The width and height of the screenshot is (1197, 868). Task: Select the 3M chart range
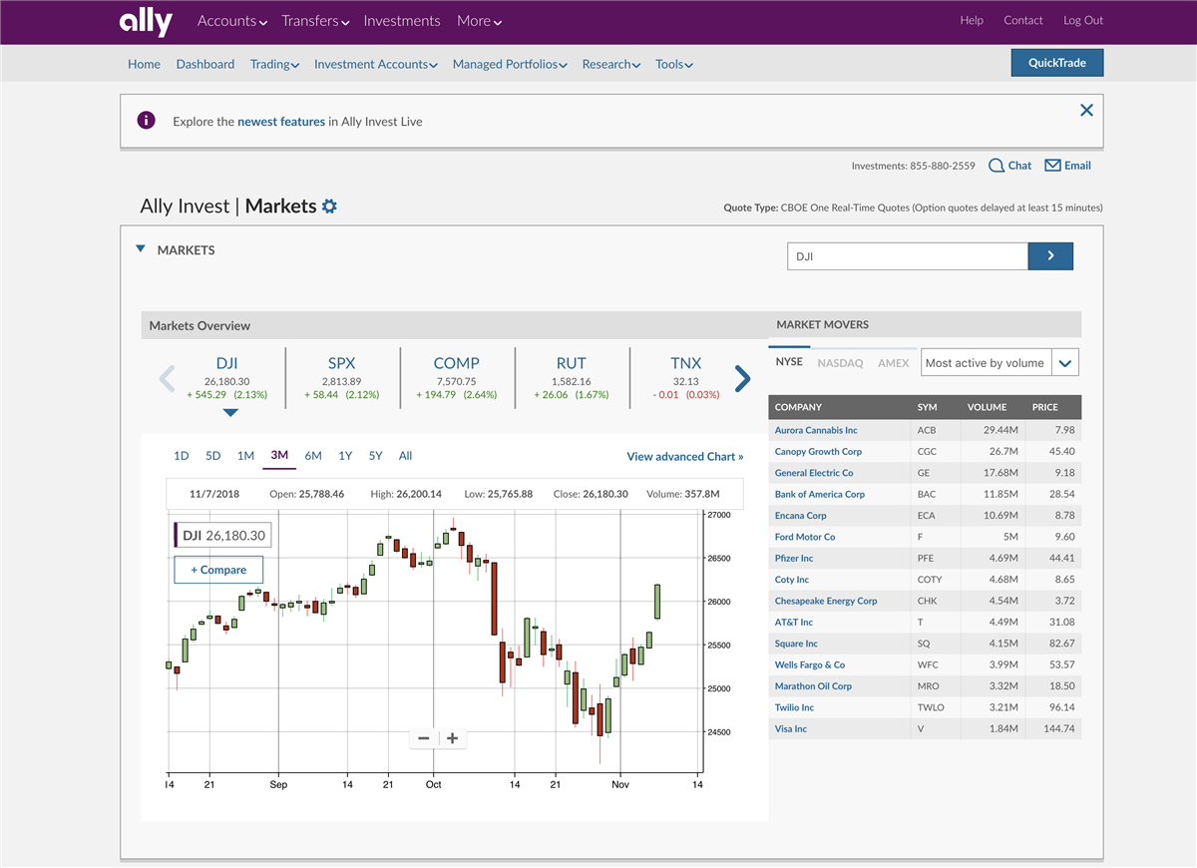[x=279, y=456]
